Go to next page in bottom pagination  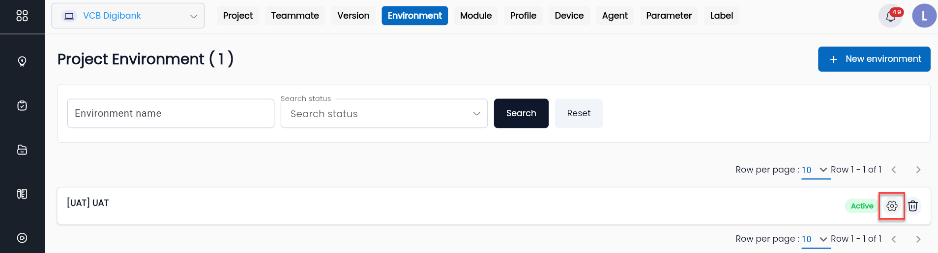(x=918, y=239)
